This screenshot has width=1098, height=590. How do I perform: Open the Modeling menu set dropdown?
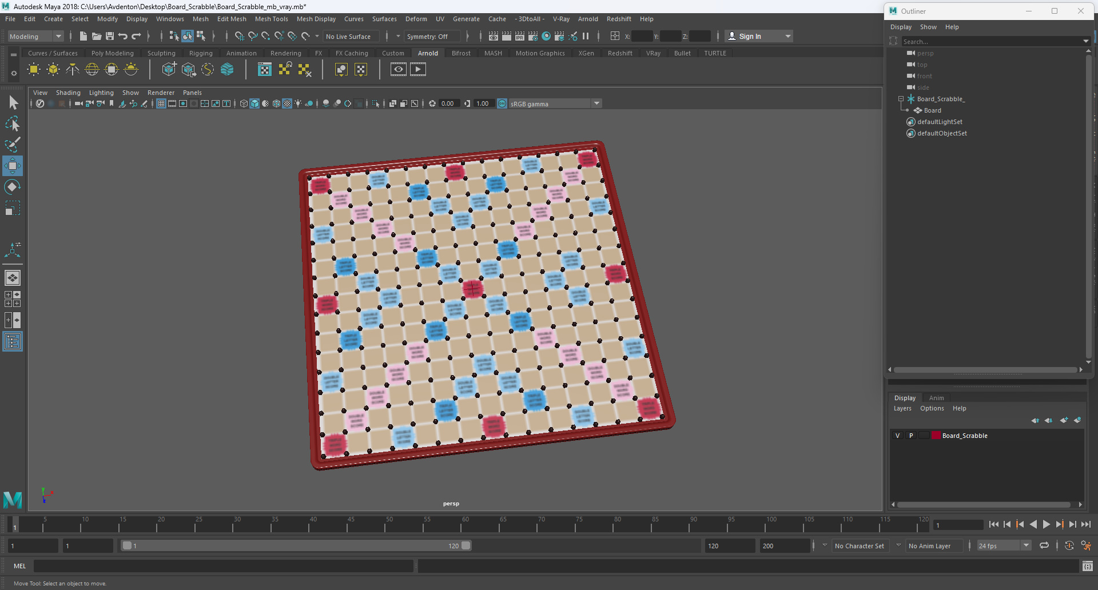coord(35,36)
